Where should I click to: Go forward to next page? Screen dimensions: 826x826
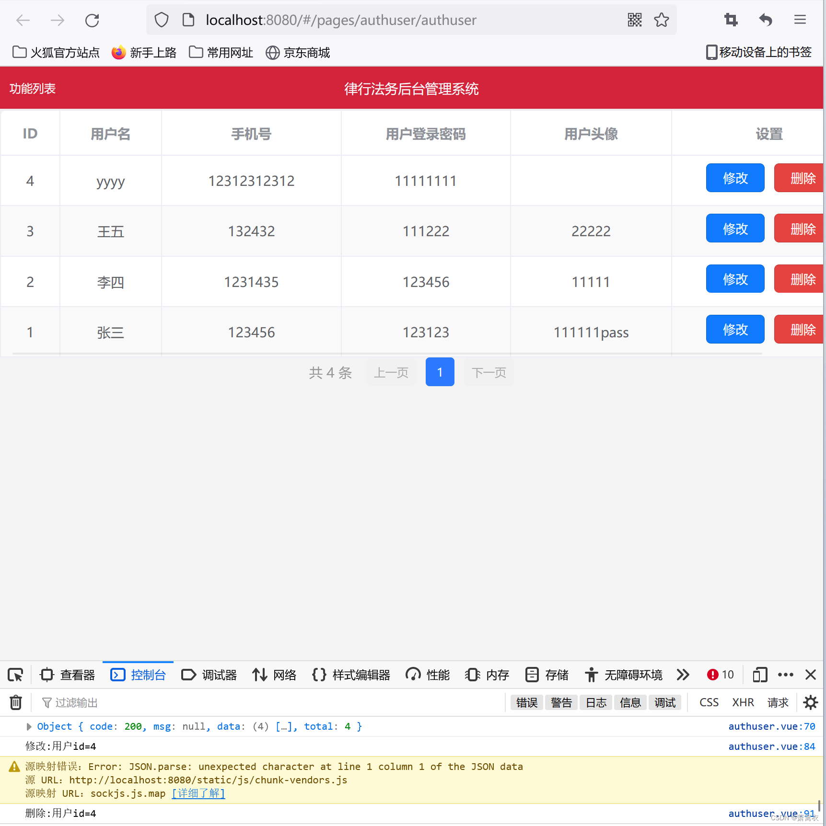58,20
